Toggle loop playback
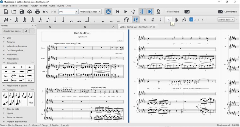The height and width of the screenshot is (127, 240). coord(133,12)
